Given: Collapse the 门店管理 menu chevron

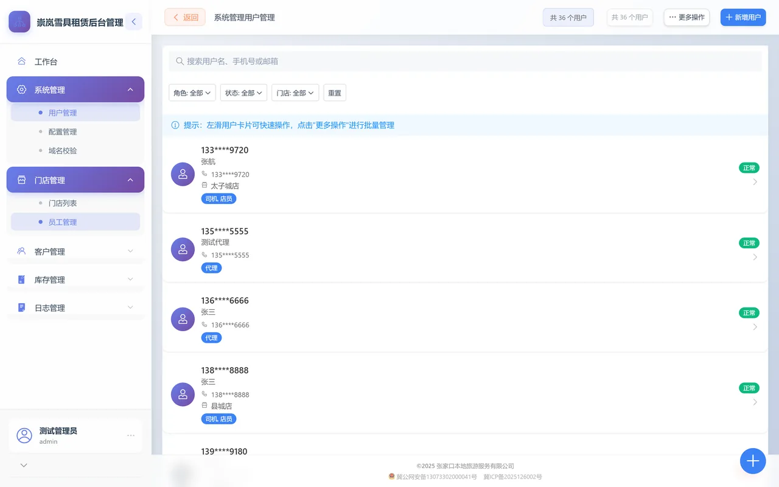Looking at the screenshot, I should [x=130, y=180].
